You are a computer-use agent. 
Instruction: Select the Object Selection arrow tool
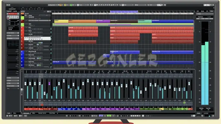95,5
